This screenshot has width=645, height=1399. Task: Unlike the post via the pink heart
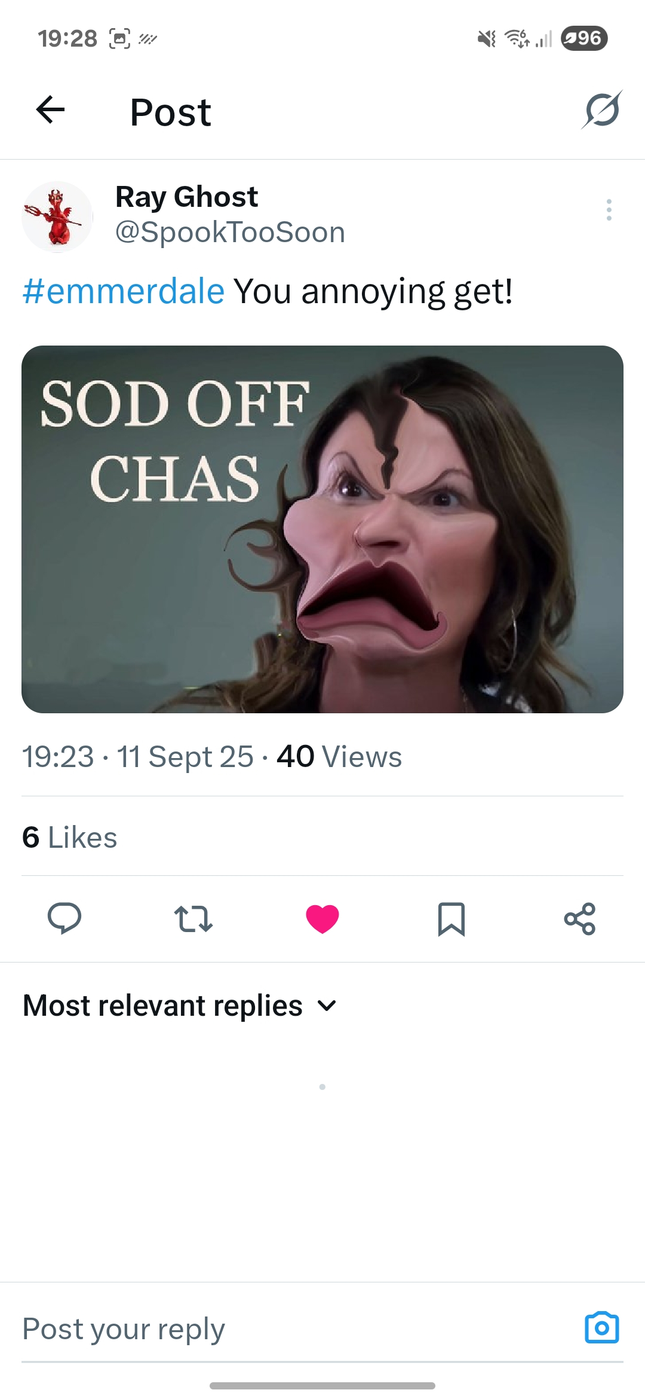[x=322, y=919]
